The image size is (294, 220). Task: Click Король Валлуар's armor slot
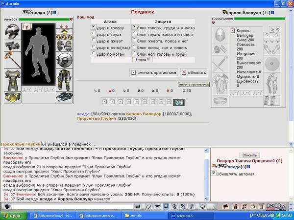pyautogui.click(x=220, y=84)
